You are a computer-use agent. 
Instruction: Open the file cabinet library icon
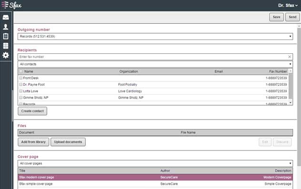coord(6,46)
